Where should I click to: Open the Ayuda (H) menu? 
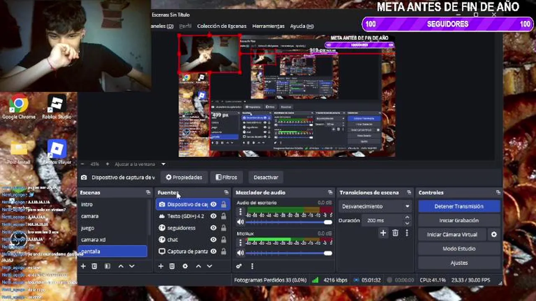coord(301,26)
